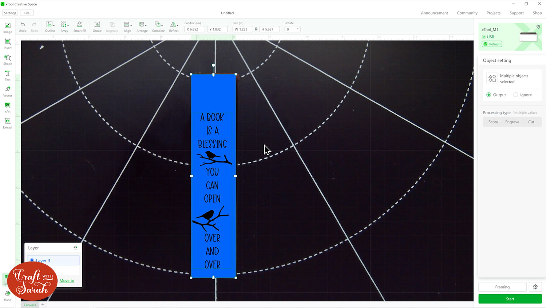Apply Smart fill
546x308 pixels.
79,27
